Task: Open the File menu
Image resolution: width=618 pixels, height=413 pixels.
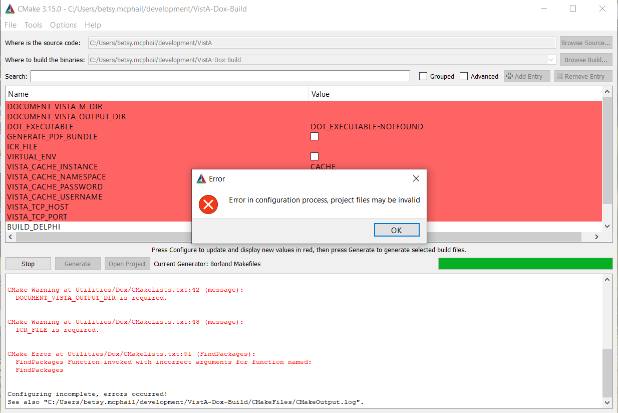Action: [11, 25]
